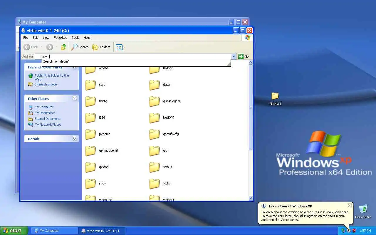376x235 pixels.
Task: Open the File menu
Action: 26,38
